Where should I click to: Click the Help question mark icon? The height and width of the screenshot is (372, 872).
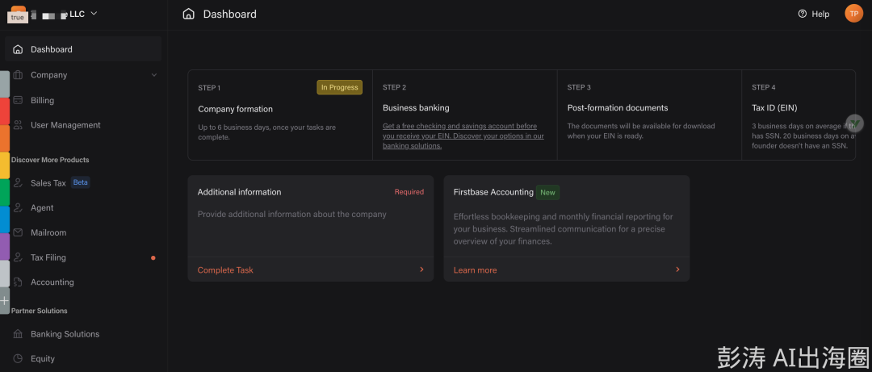(x=802, y=14)
